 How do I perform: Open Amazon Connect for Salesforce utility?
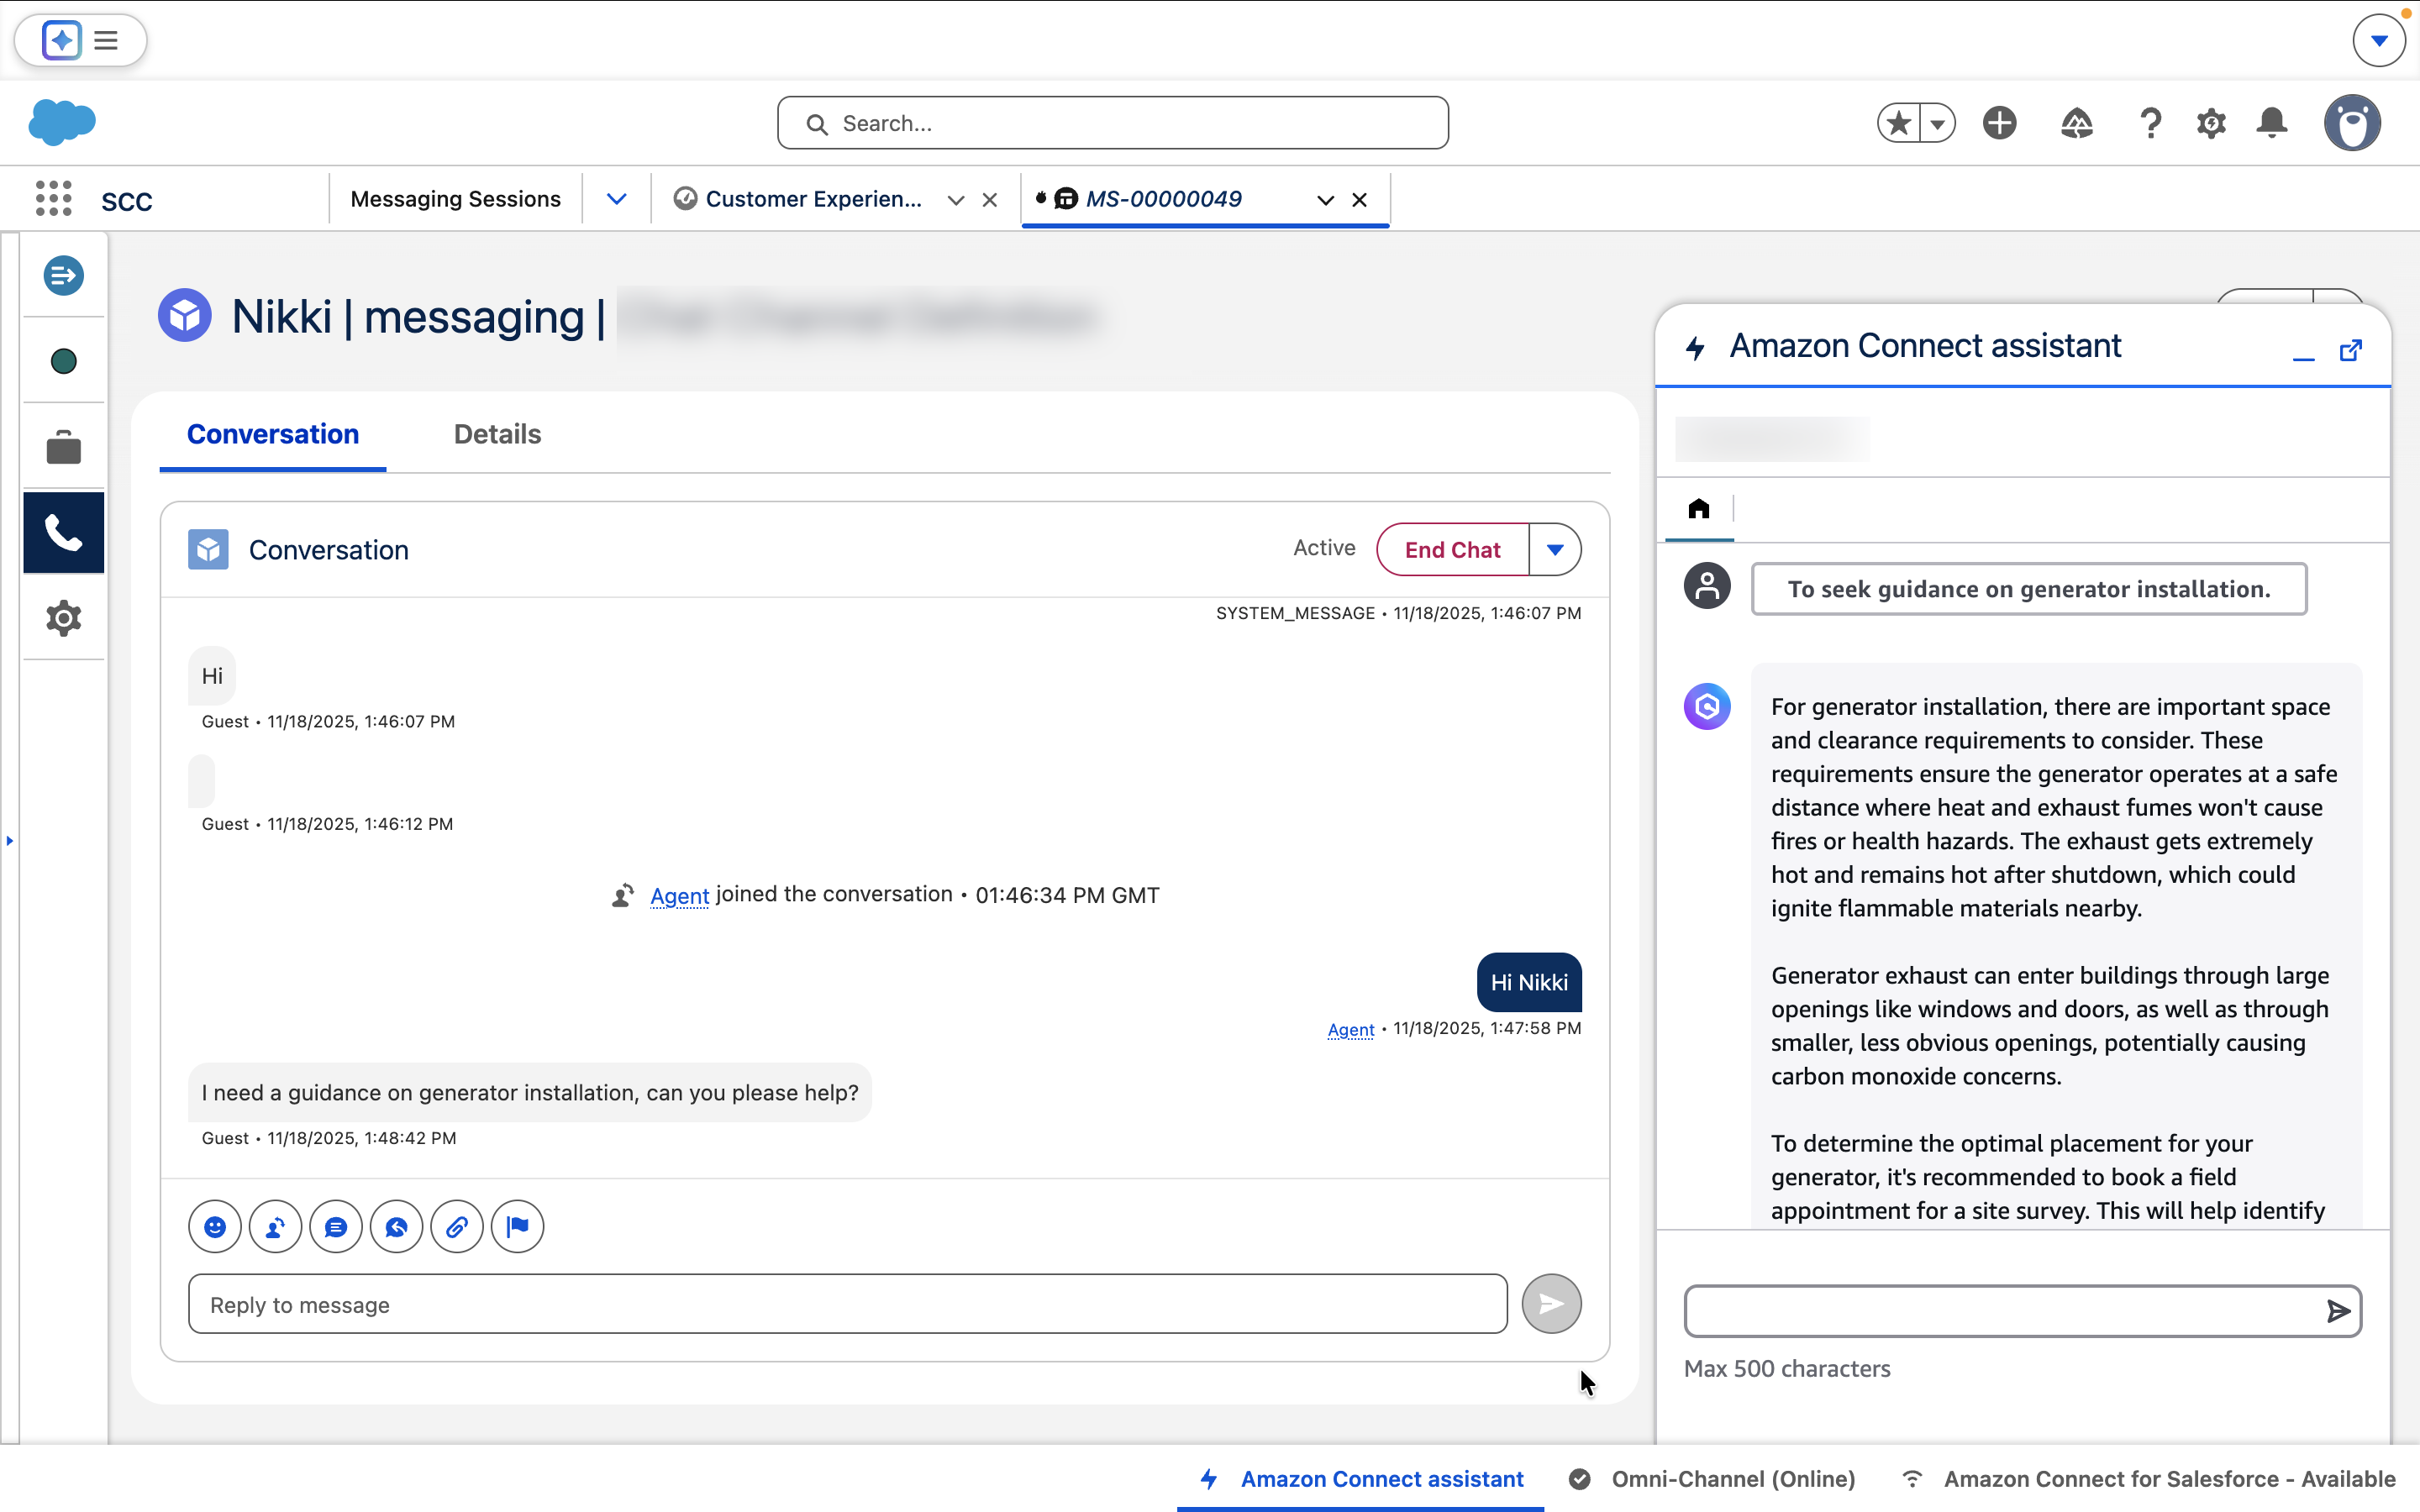[x=2148, y=1479]
